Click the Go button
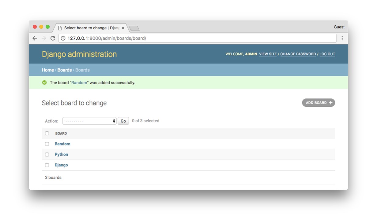 coord(123,121)
